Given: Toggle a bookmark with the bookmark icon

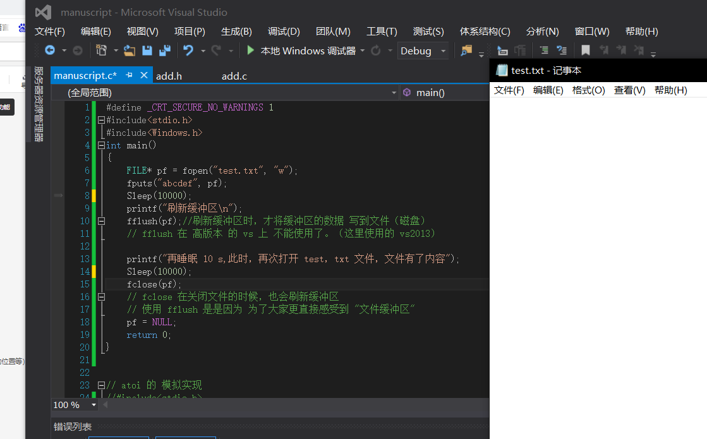Looking at the screenshot, I should tap(586, 51).
